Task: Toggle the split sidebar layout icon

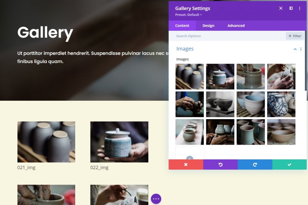Action: (x=291, y=8)
